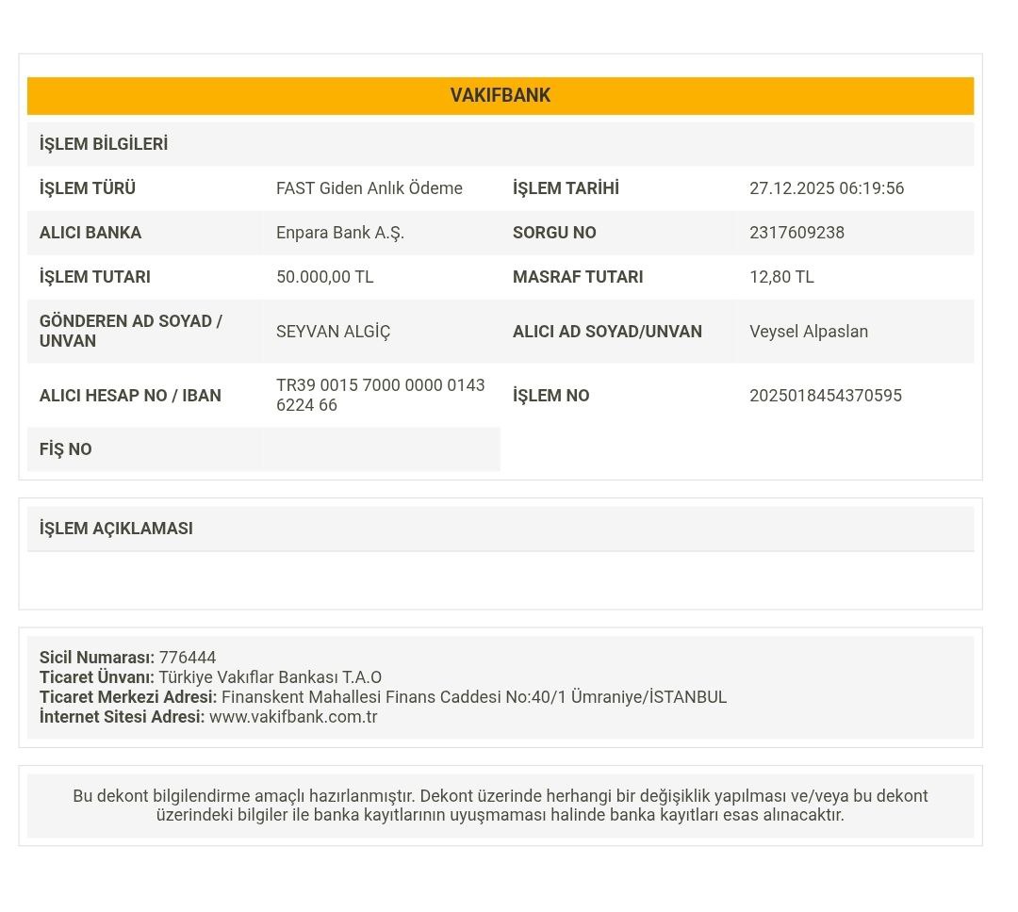Select the sender name SEYVAN ALGİÇ
Image resolution: width=1018 pixels, height=912 pixels.
[x=333, y=332]
